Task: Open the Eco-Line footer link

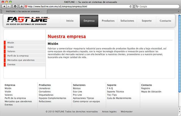Action: [x=77, y=92]
